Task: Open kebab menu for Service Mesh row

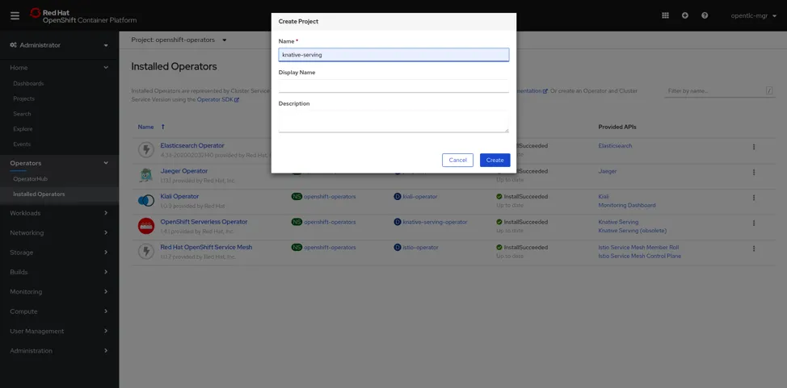Action: (754, 248)
